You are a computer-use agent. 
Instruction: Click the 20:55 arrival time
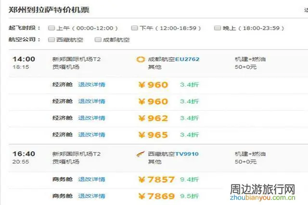[x=21, y=162]
